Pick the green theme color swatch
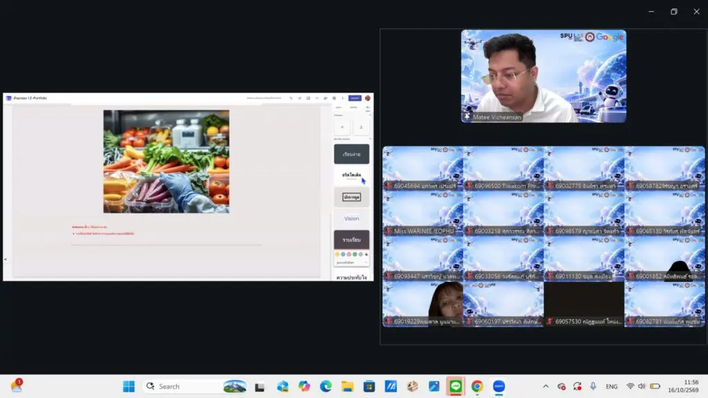This screenshot has height=398, width=708. 355,254
